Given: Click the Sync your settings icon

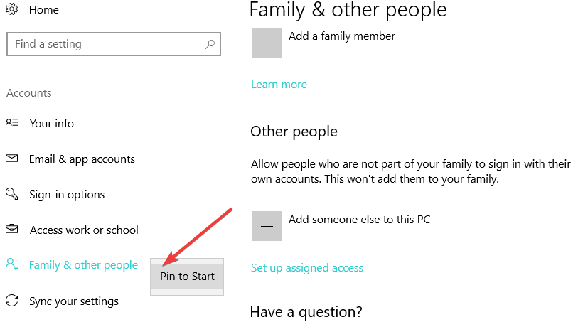Looking at the screenshot, I should (11, 301).
